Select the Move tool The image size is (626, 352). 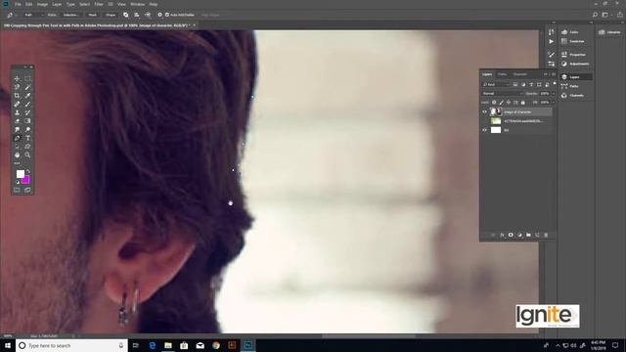[x=17, y=78]
